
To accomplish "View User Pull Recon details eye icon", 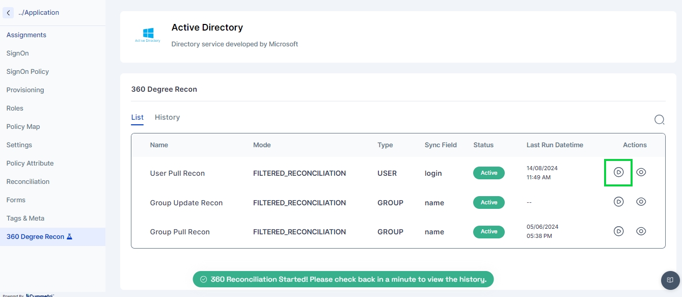I will (641, 172).
